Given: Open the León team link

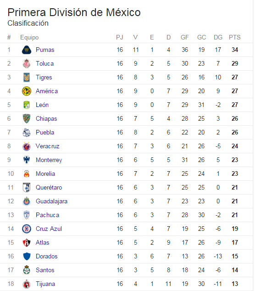Looking at the screenshot, I should point(42,105).
